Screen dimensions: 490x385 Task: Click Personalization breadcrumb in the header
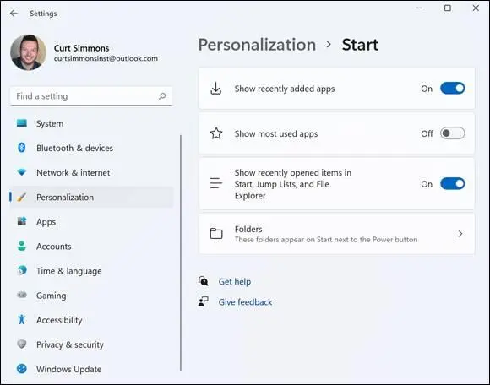[x=257, y=45]
